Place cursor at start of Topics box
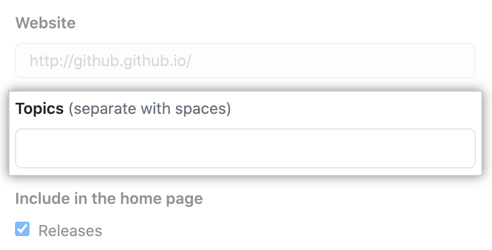The image size is (492, 250). coord(26,148)
